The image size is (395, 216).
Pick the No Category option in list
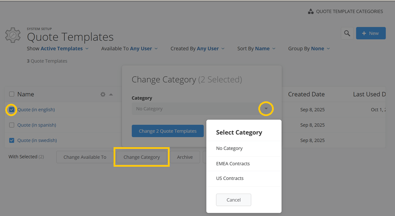[229, 149]
